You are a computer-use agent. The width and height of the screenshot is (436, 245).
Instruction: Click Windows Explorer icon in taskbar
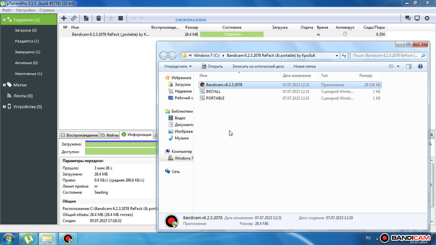click(x=48, y=238)
